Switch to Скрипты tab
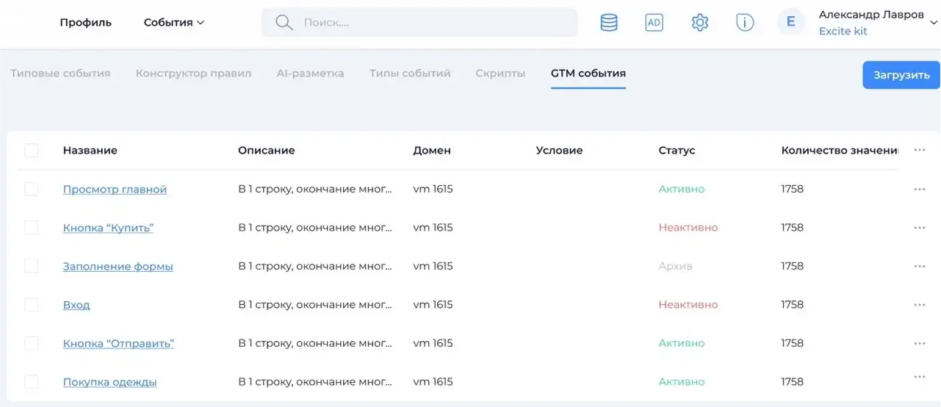This screenshot has width=941, height=407. tap(500, 73)
